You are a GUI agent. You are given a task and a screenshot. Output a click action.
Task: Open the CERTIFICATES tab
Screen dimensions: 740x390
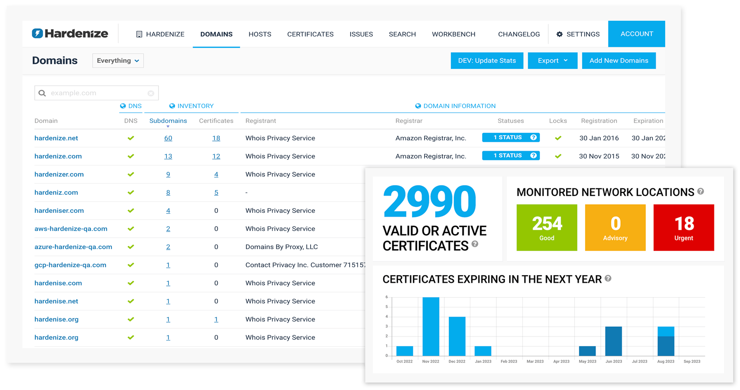pyautogui.click(x=310, y=34)
